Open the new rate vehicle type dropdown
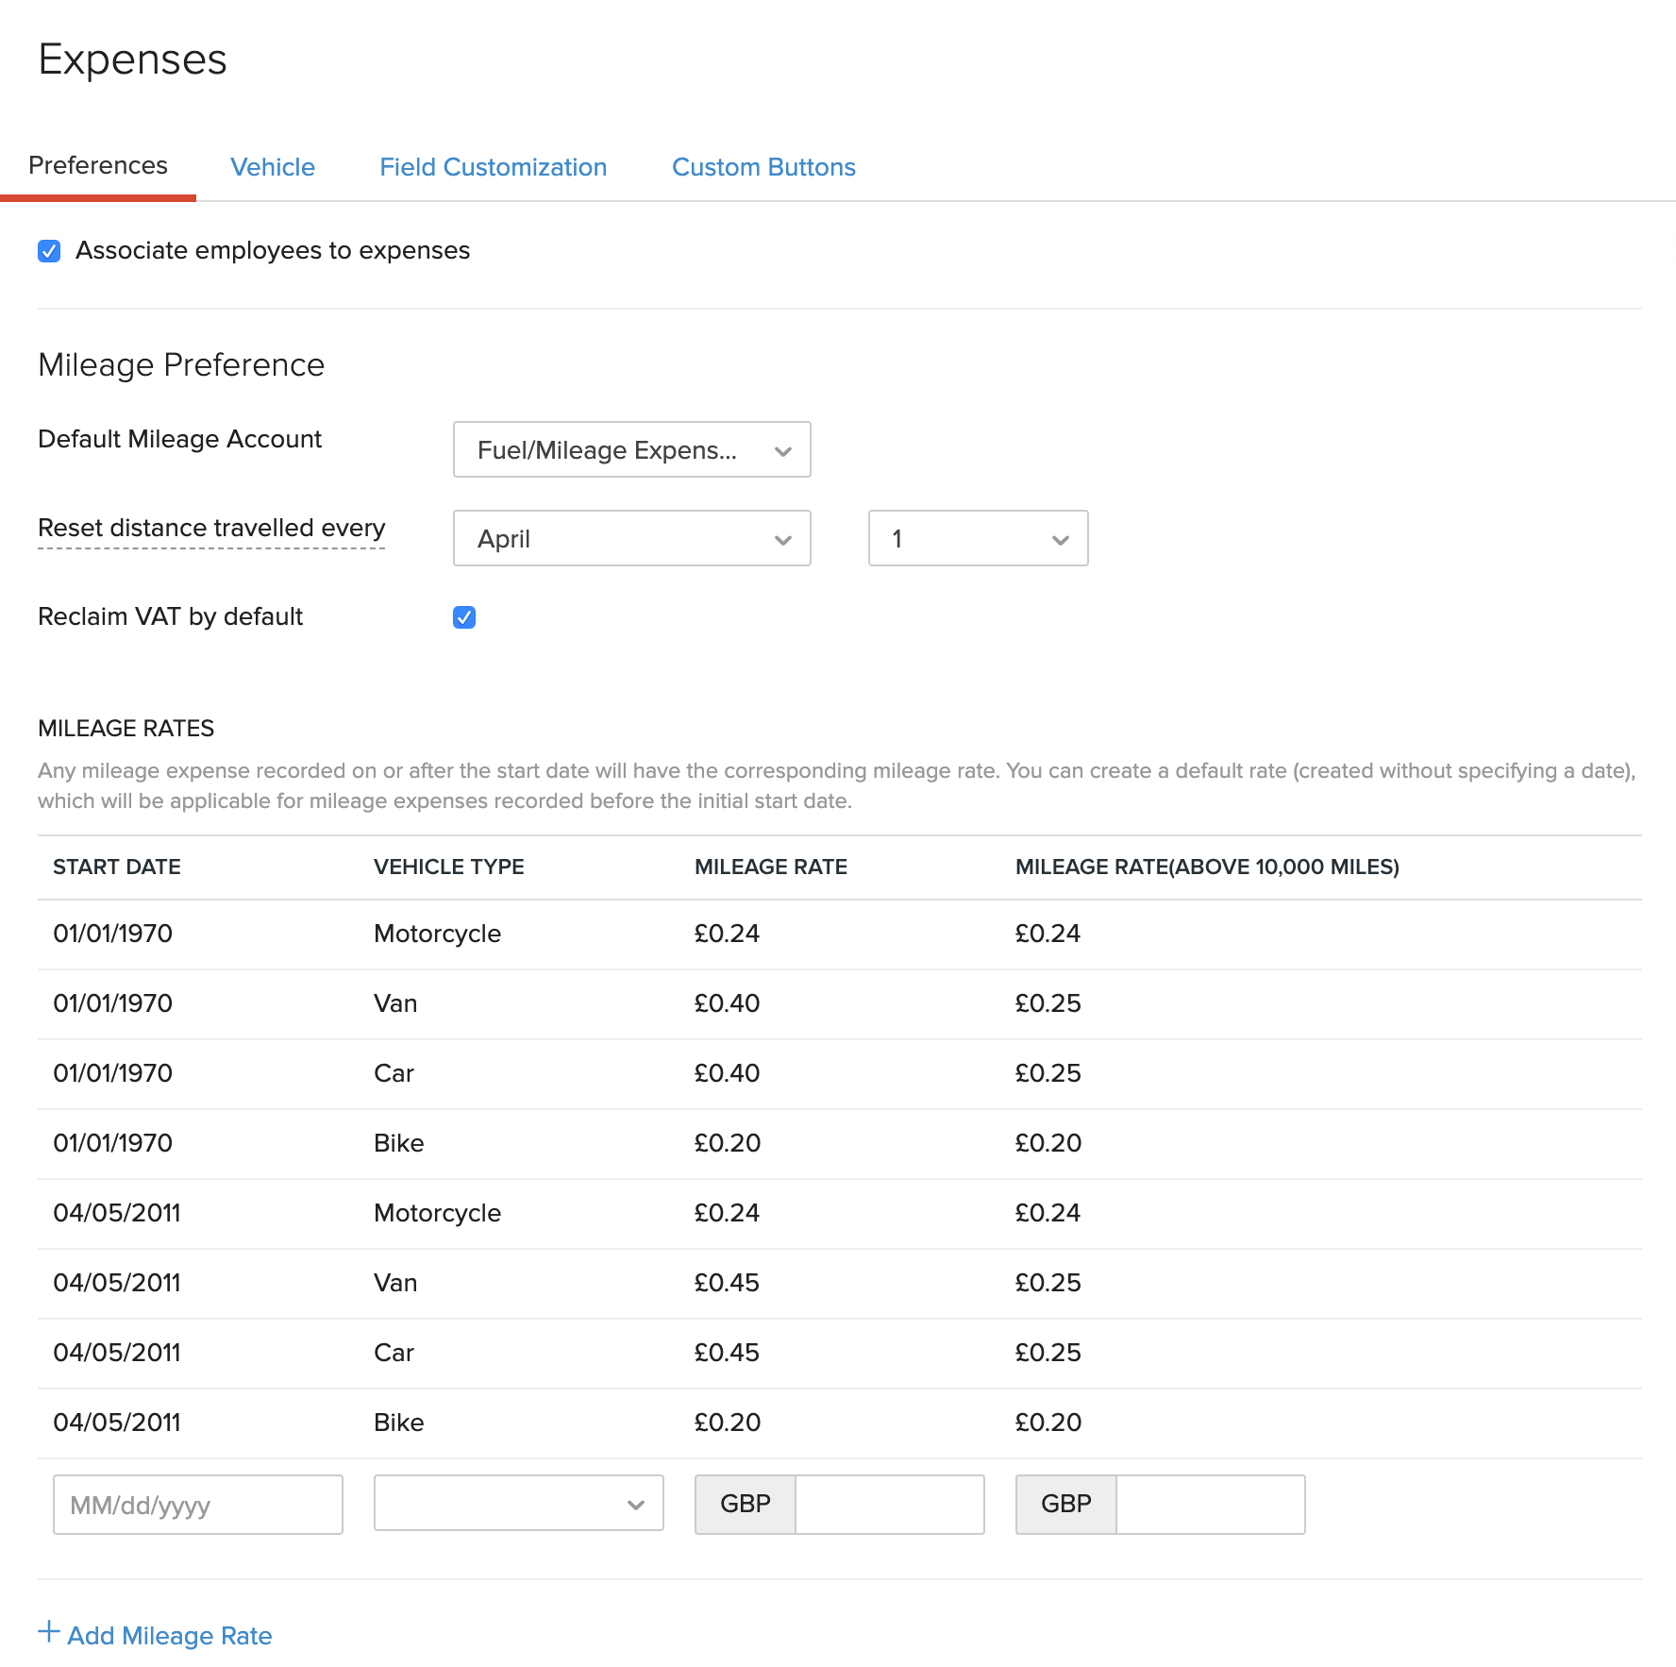This screenshot has width=1676, height=1667. click(519, 1503)
